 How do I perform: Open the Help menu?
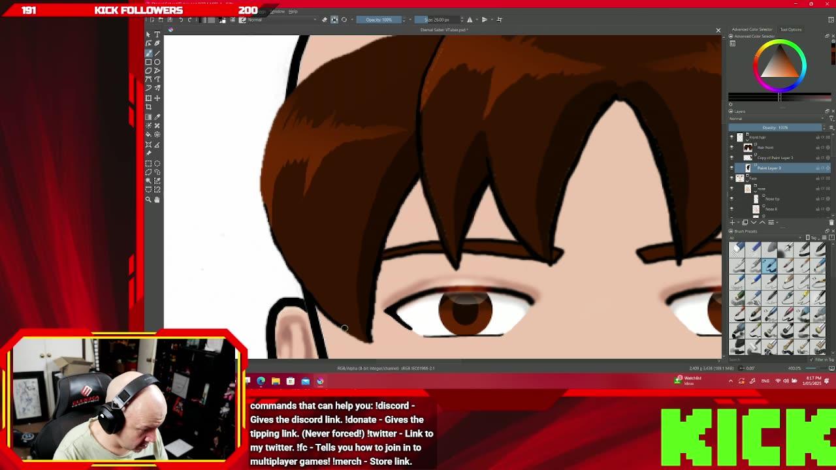(293, 12)
